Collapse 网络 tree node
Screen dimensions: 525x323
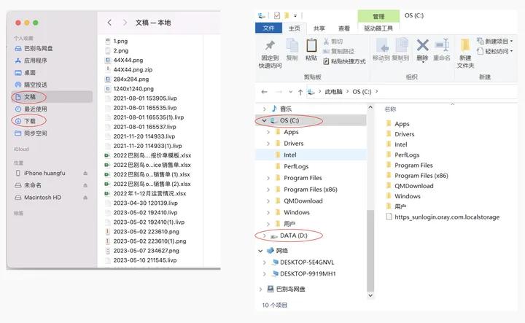260,251
